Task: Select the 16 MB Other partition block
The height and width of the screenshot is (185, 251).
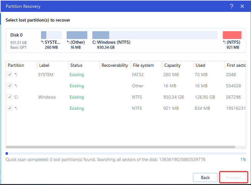Action: pyautogui.click(x=77, y=35)
